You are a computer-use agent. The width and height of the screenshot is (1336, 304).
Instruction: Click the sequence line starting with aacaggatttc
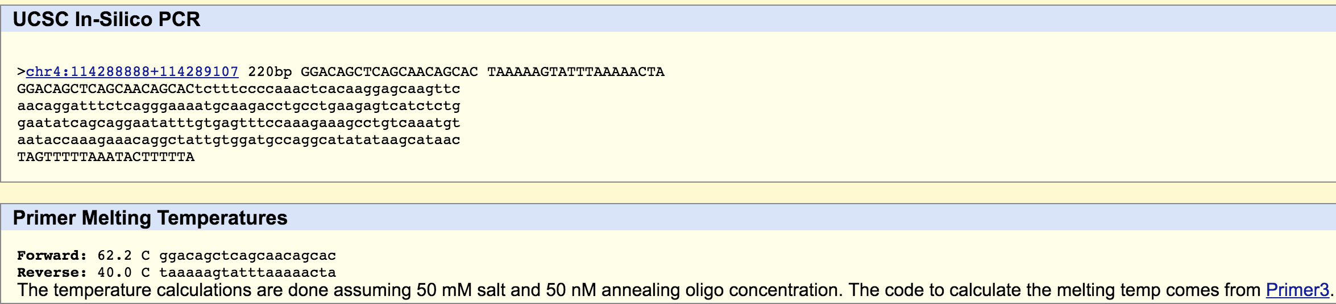click(239, 106)
